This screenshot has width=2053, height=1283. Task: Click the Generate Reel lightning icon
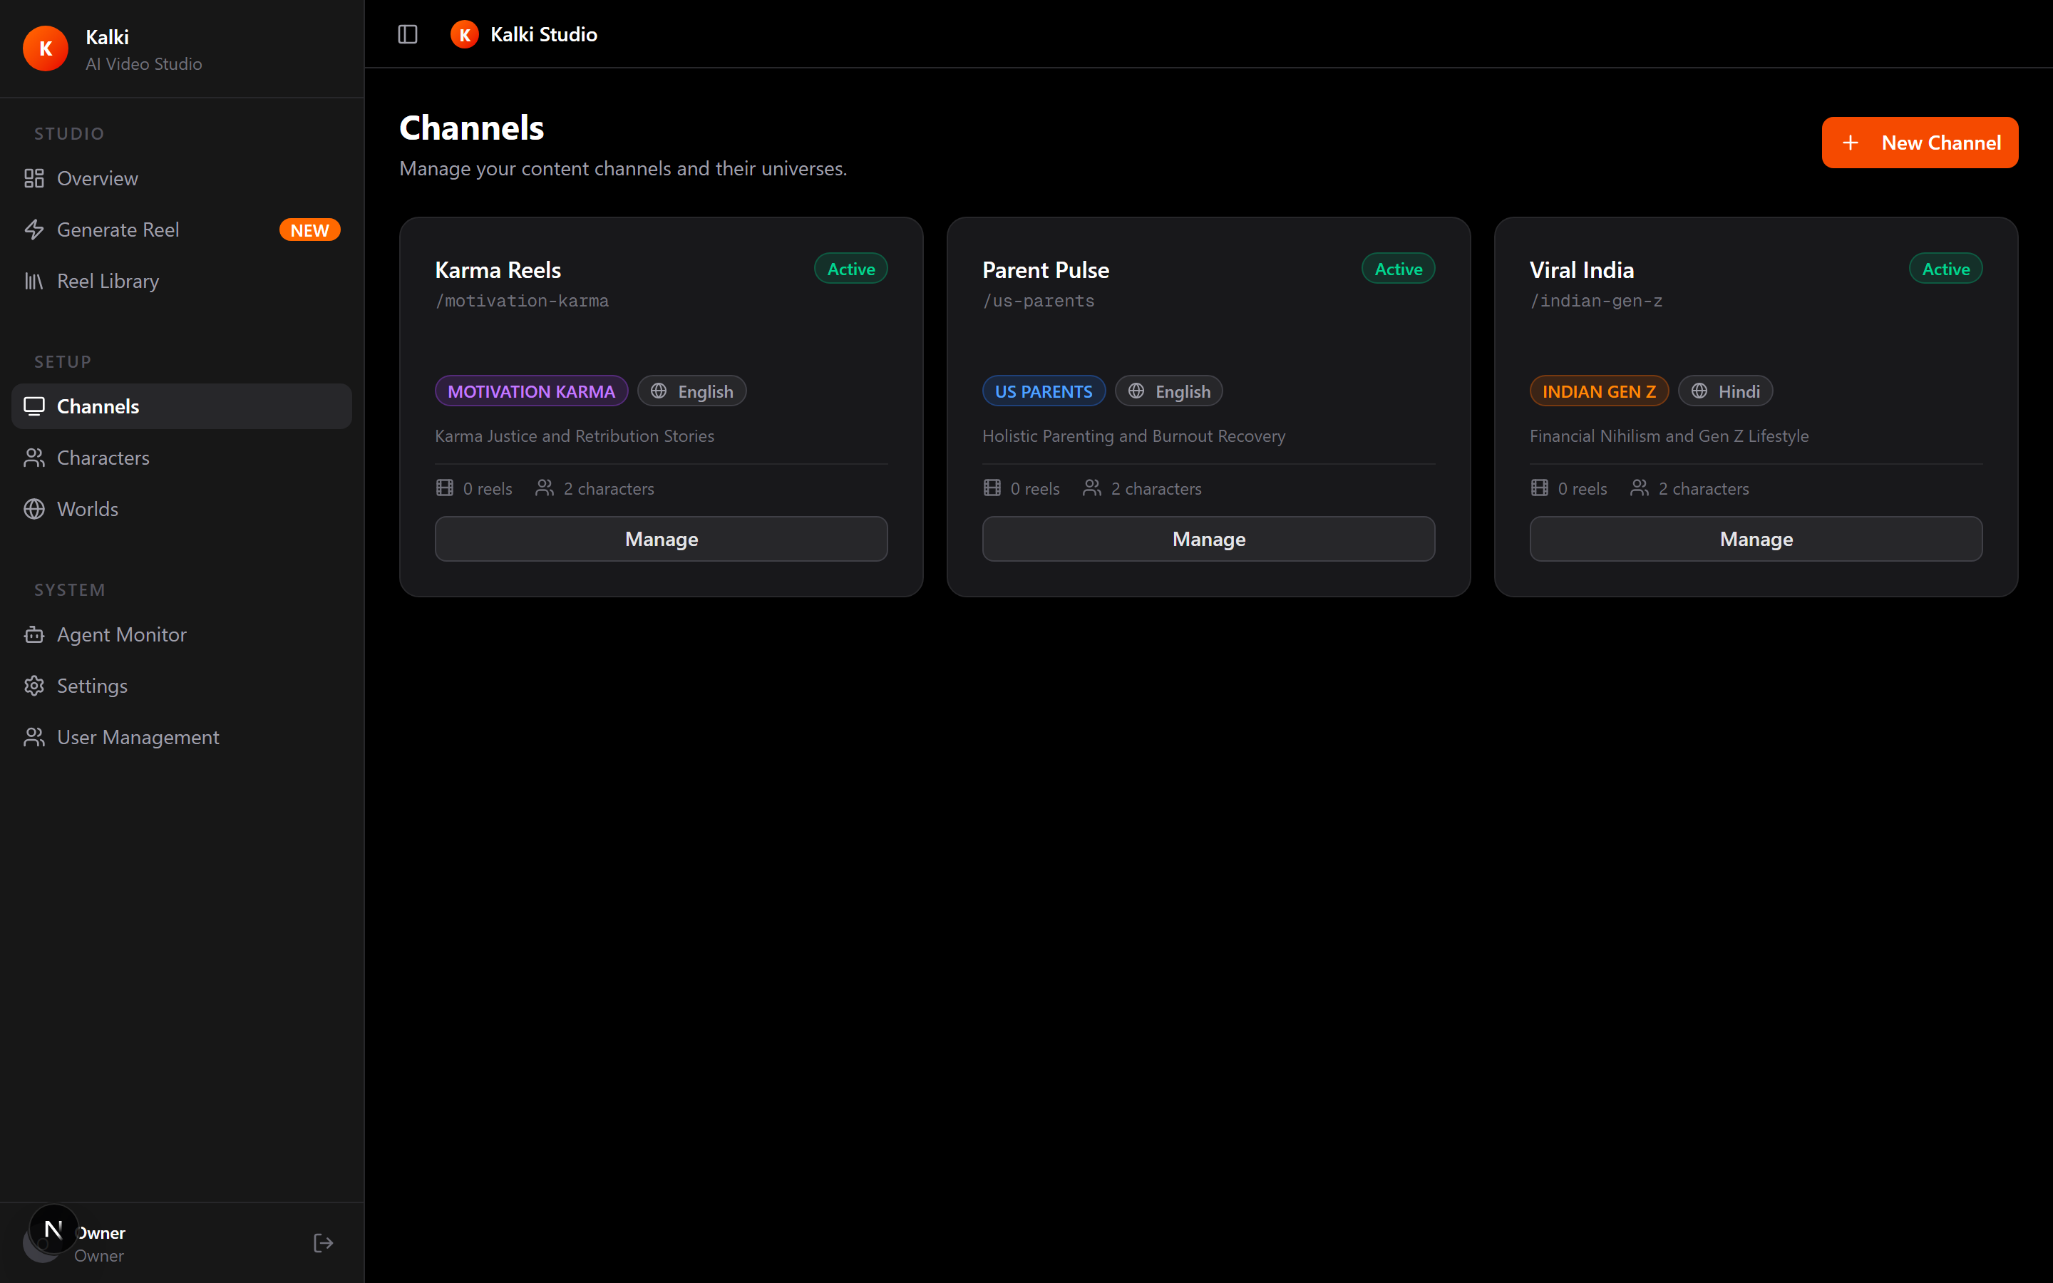click(34, 230)
